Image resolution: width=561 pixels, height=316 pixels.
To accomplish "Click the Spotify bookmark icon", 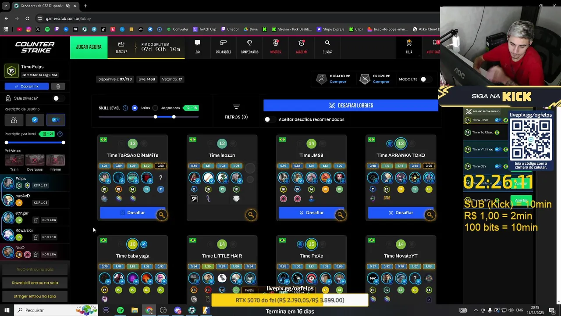I will (x=47, y=29).
